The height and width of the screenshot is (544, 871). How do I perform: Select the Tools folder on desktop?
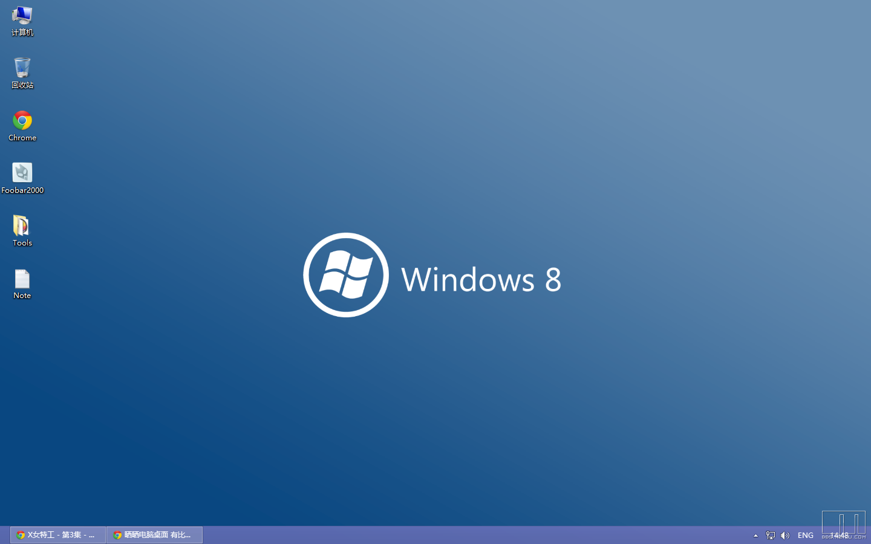[22, 231]
